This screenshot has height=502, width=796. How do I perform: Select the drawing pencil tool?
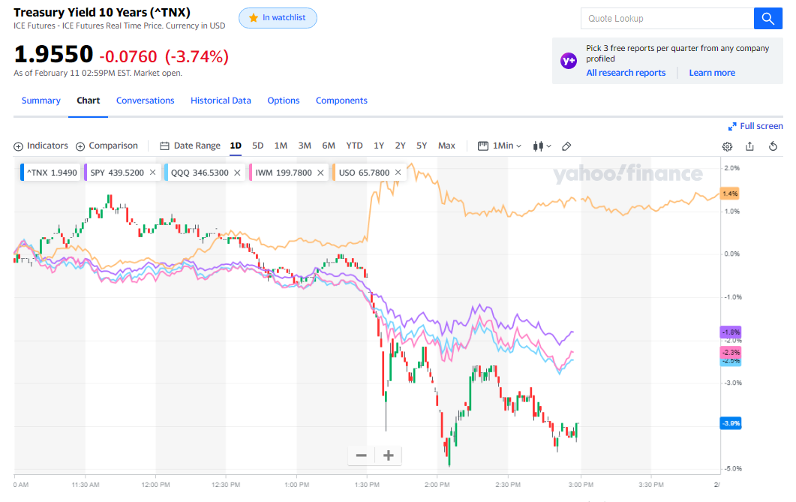coord(566,146)
